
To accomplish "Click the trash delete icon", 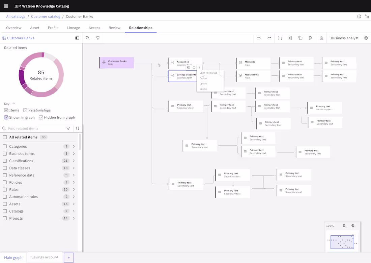I will click(321, 38).
